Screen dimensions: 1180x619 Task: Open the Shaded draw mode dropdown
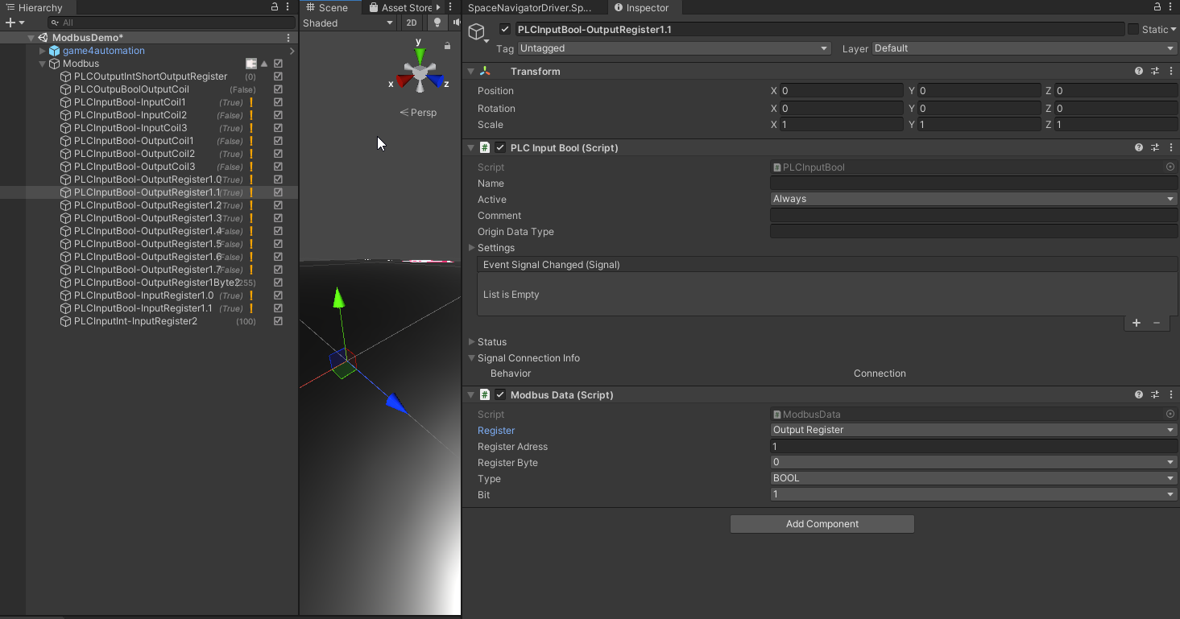[x=348, y=23]
